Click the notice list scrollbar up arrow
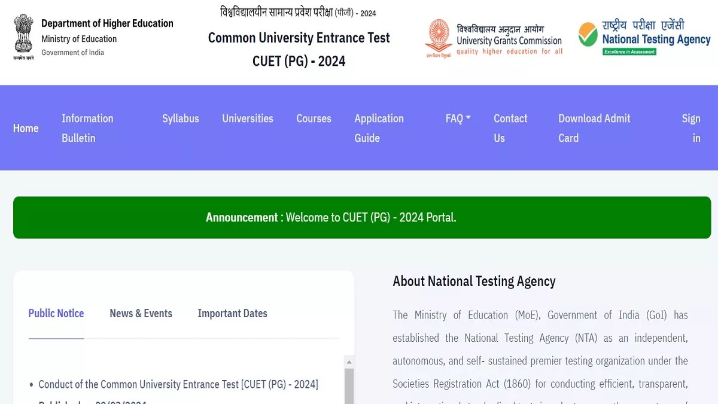 pos(349,362)
